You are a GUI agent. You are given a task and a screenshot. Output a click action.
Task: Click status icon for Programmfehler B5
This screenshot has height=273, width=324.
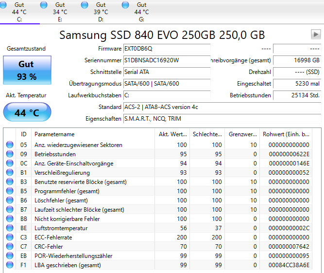pyautogui.click(x=10, y=191)
